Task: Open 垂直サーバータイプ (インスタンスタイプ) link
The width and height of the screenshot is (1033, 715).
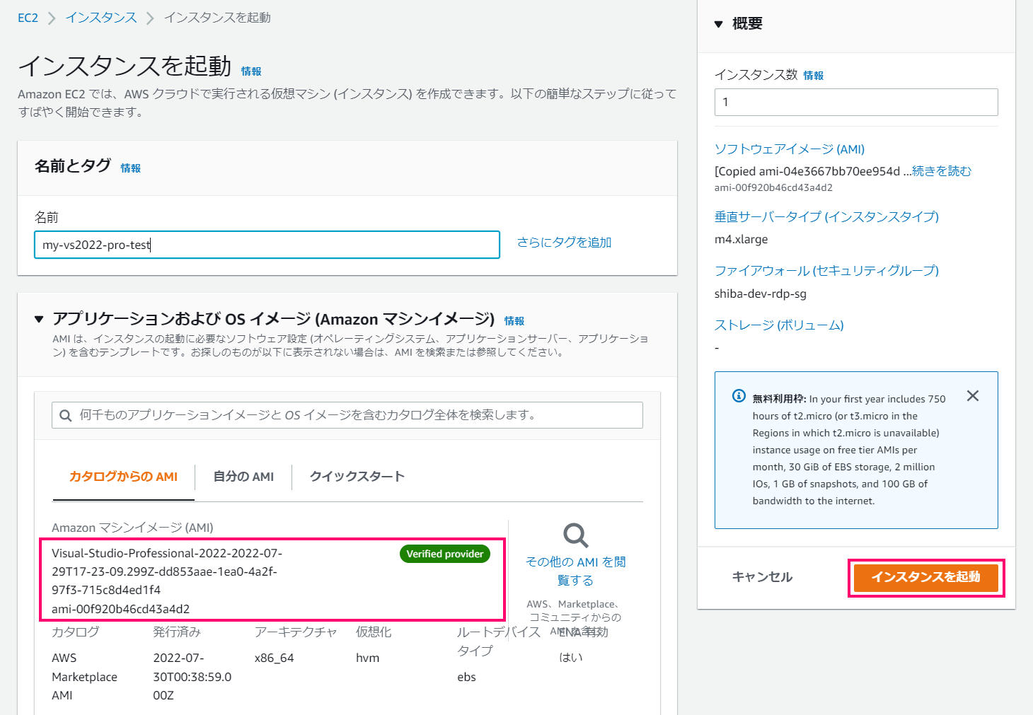Action: [x=826, y=216]
